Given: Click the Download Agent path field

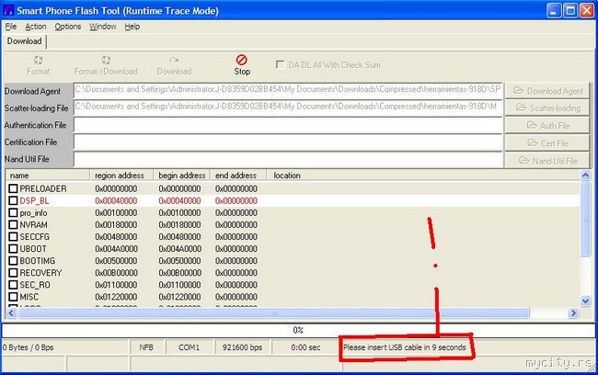Looking at the screenshot, I should point(288,90).
